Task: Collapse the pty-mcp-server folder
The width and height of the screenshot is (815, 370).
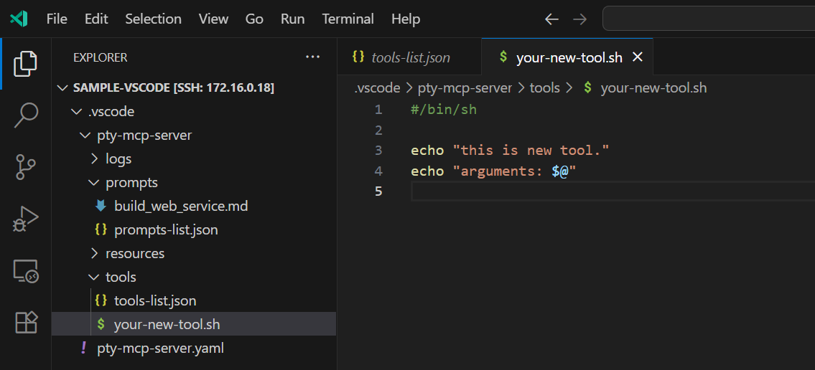Action: pyautogui.click(x=194, y=136)
